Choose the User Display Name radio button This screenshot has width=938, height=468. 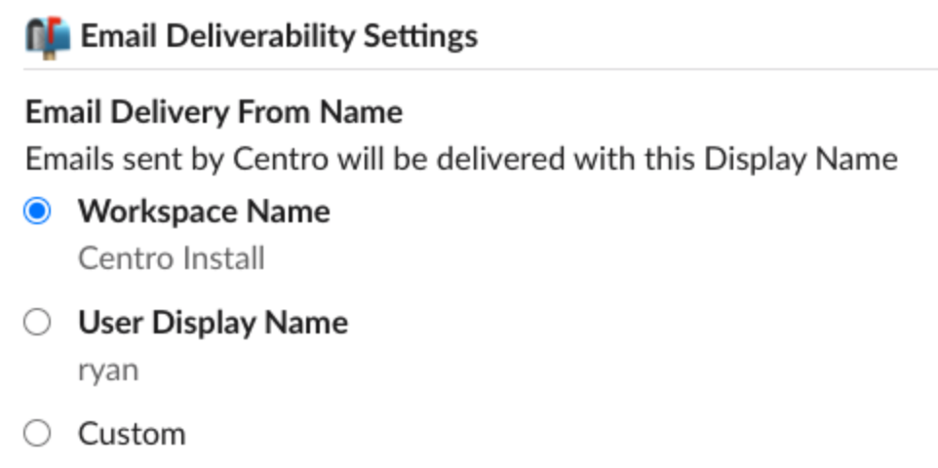37,323
